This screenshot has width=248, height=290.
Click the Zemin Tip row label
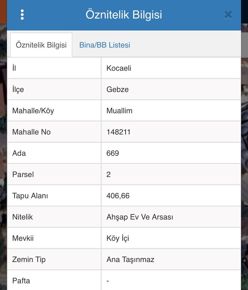tap(29, 259)
